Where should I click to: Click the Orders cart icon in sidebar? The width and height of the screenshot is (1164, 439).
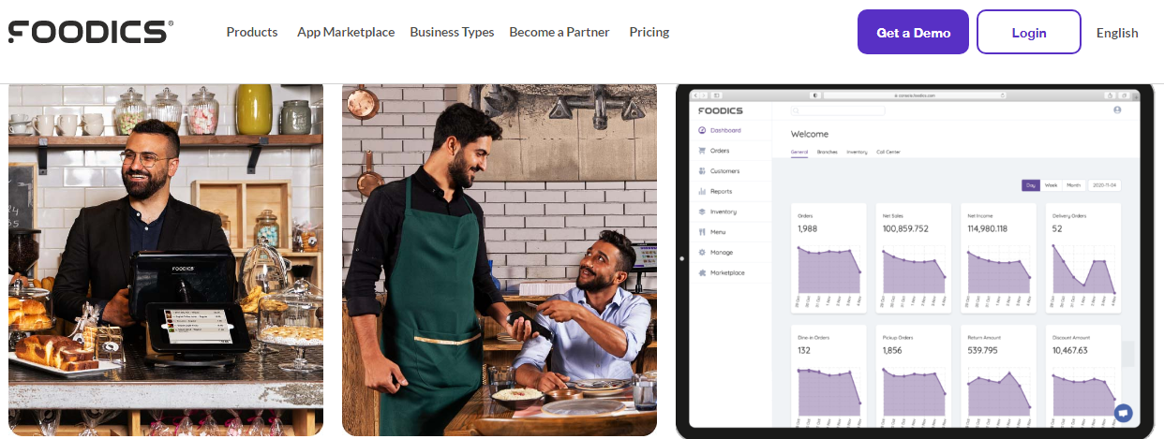coord(702,151)
